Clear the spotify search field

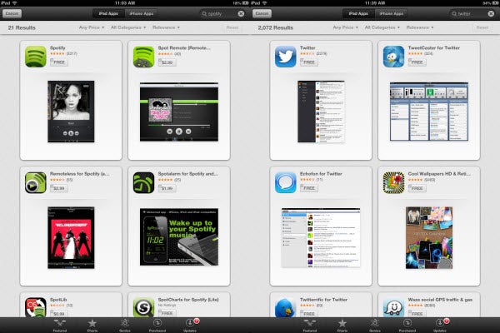coord(241,13)
